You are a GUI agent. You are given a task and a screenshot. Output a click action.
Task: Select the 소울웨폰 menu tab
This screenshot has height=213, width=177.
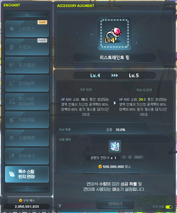click(27, 138)
